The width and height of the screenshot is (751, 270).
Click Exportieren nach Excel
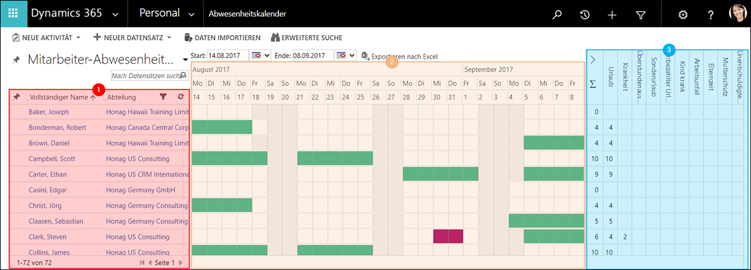[399, 56]
